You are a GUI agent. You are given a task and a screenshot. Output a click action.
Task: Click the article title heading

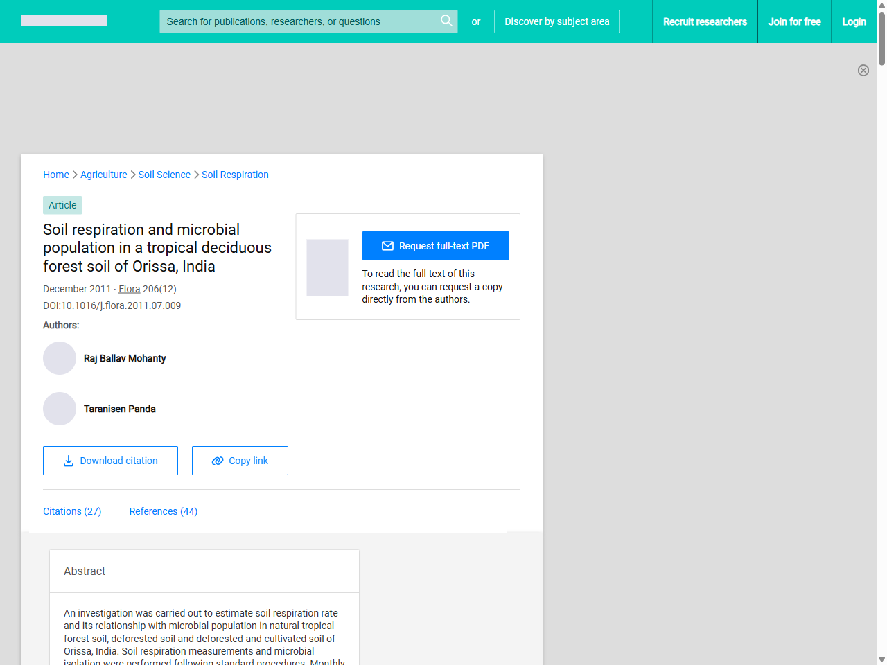[x=157, y=248]
